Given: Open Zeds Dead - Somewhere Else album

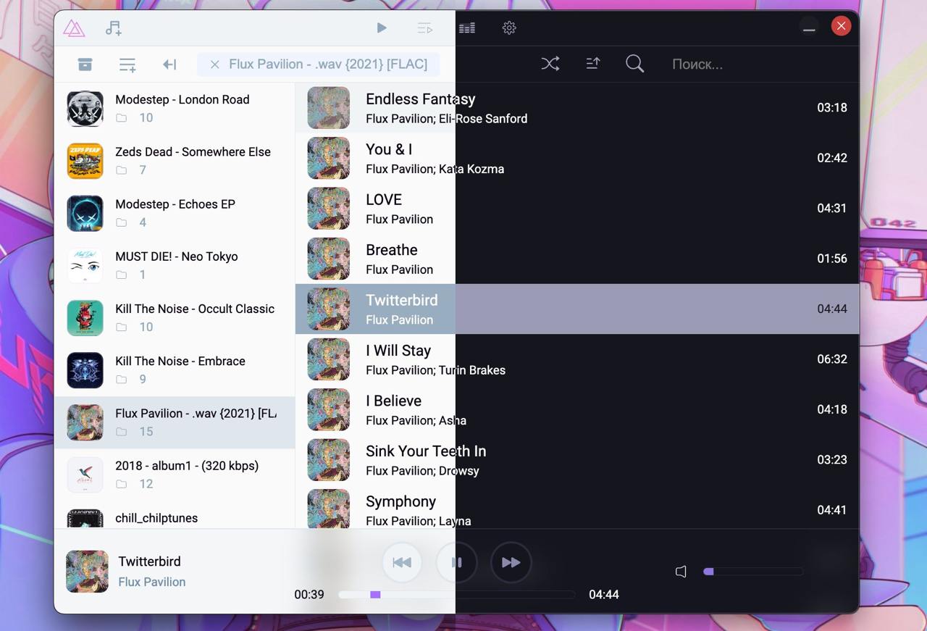Looking at the screenshot, I should [175, 161].
